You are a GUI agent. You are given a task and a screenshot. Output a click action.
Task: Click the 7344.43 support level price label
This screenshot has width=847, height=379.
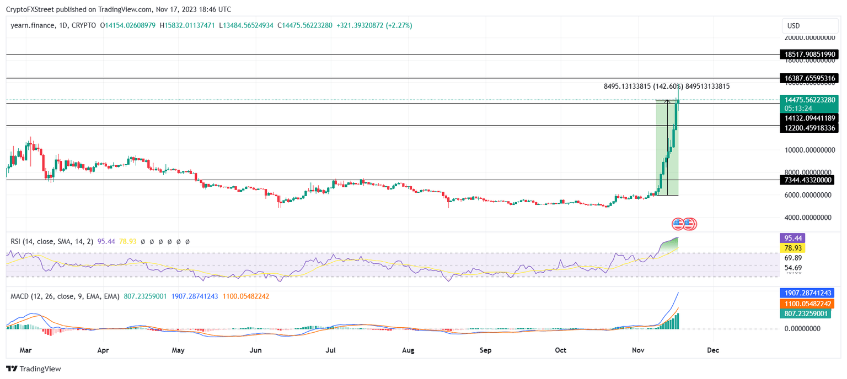[808, 180]
